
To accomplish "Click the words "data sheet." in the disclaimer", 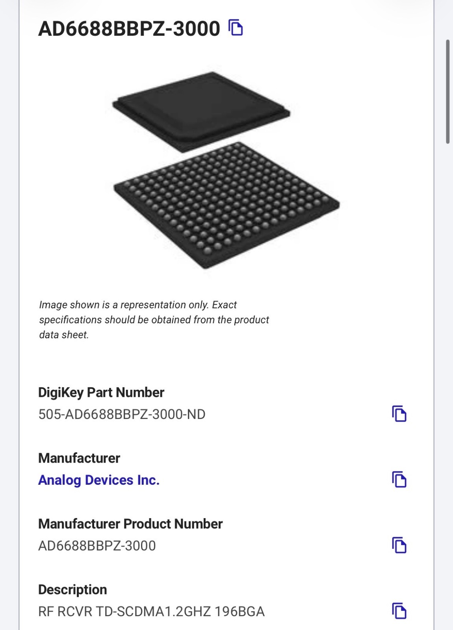I will click(64, 335).
